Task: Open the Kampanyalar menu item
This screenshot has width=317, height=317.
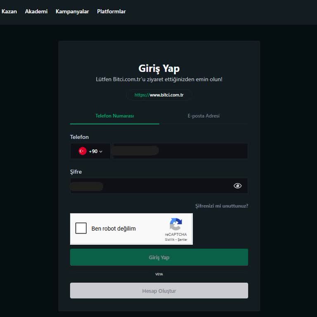Action: point(72,12)
